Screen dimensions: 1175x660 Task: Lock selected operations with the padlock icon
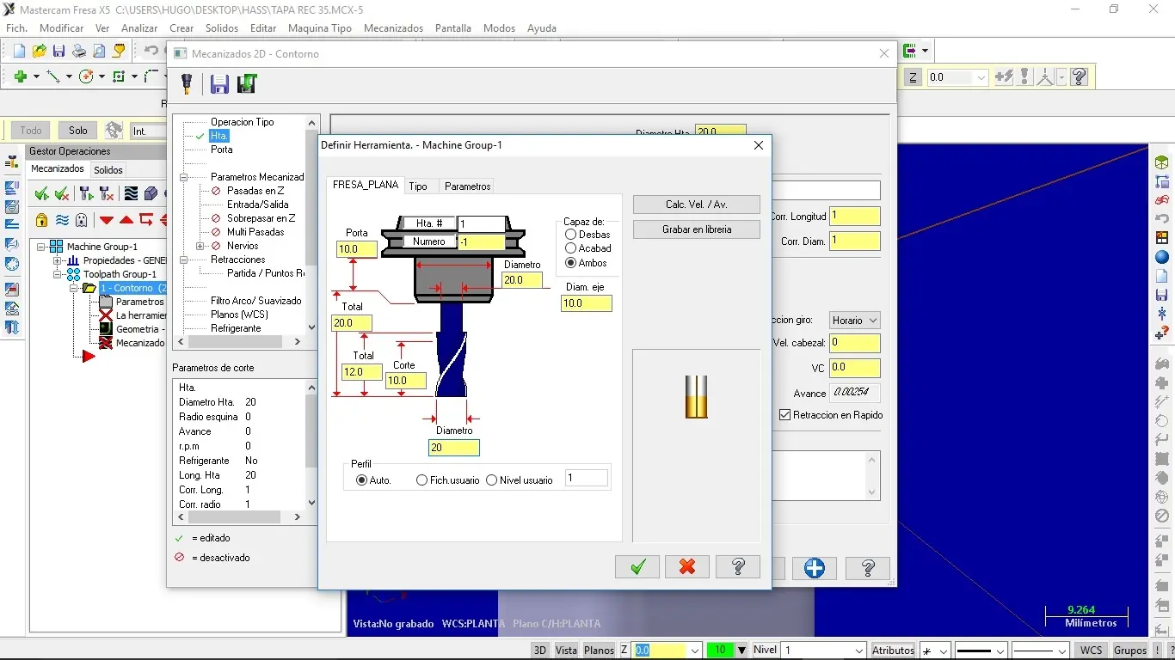pos(41,220)
